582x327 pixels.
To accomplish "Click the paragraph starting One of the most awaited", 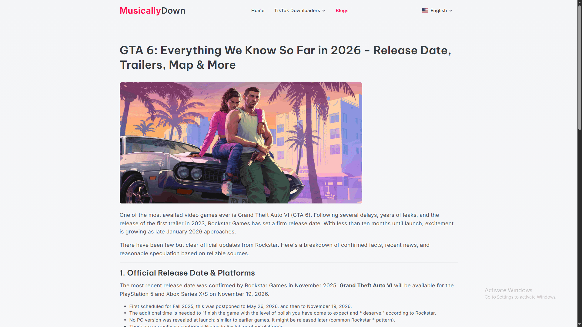I will 286,223.
